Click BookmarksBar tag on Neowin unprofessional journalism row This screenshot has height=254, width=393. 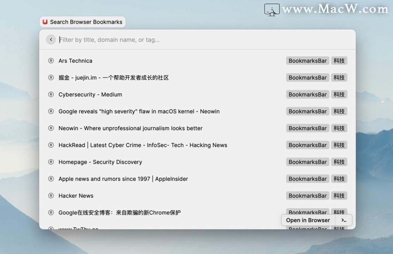308,128
